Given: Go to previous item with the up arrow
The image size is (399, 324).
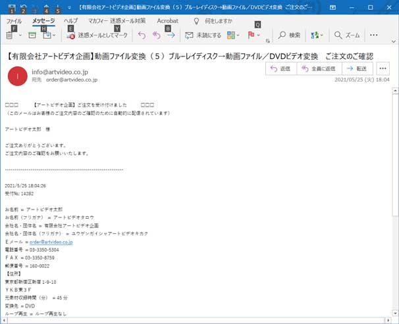Looking at the screenshot, I should [46, 7].
